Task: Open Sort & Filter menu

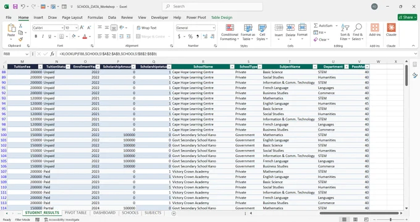Action: [x=345, y=33]
